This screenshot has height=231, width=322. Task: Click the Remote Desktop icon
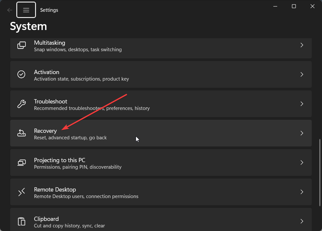click(21, 192)
